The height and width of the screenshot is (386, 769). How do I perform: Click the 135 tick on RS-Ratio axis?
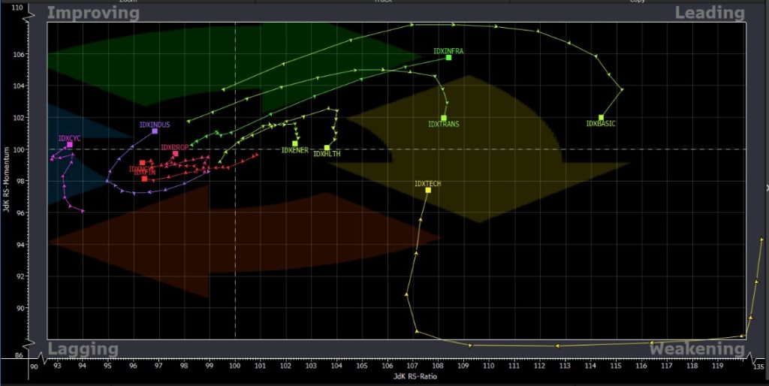[x=758, y=366]
